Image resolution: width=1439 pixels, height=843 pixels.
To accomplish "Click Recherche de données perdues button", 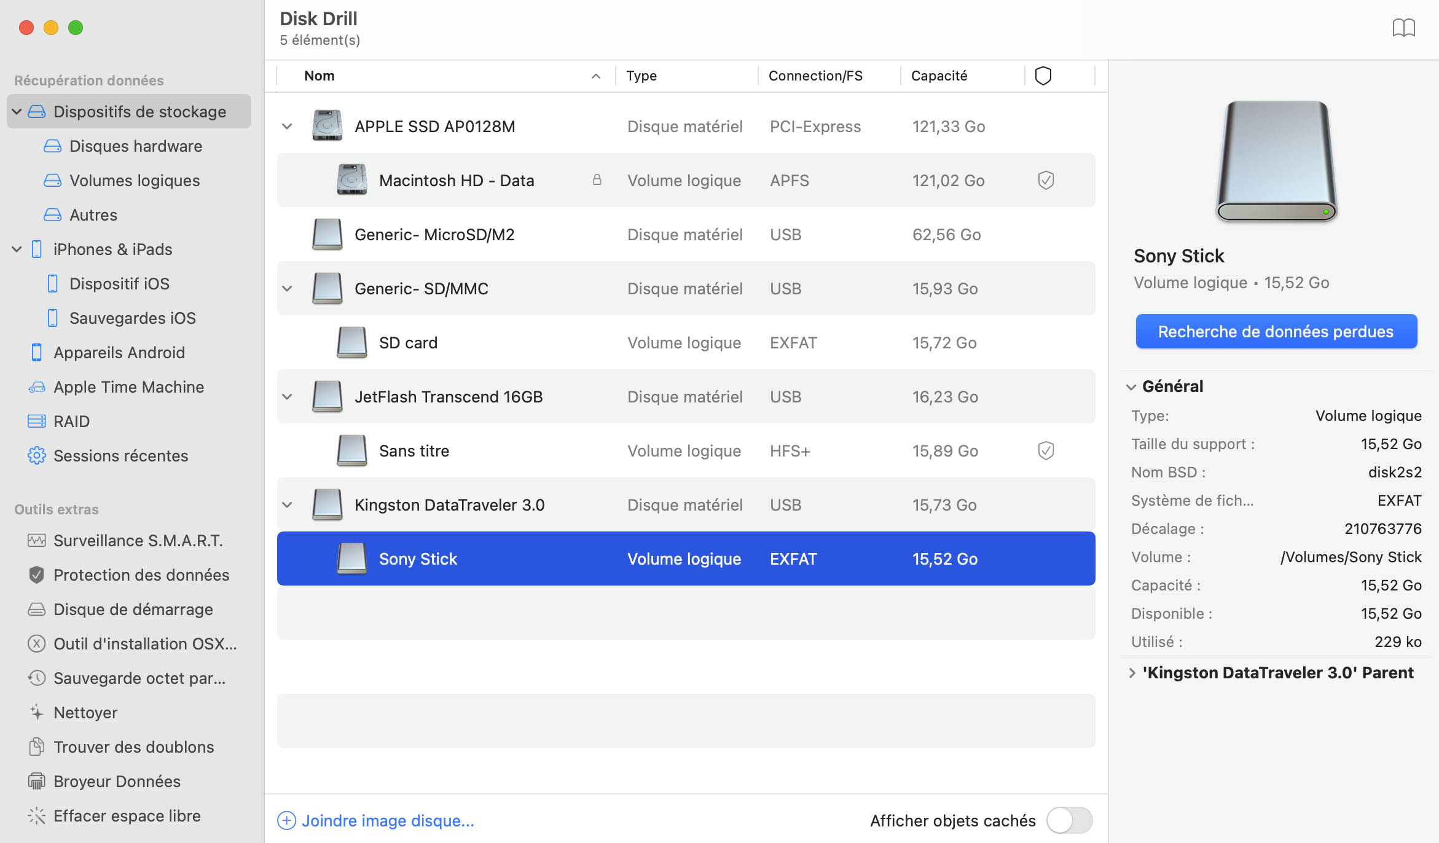I will 1276,331.
